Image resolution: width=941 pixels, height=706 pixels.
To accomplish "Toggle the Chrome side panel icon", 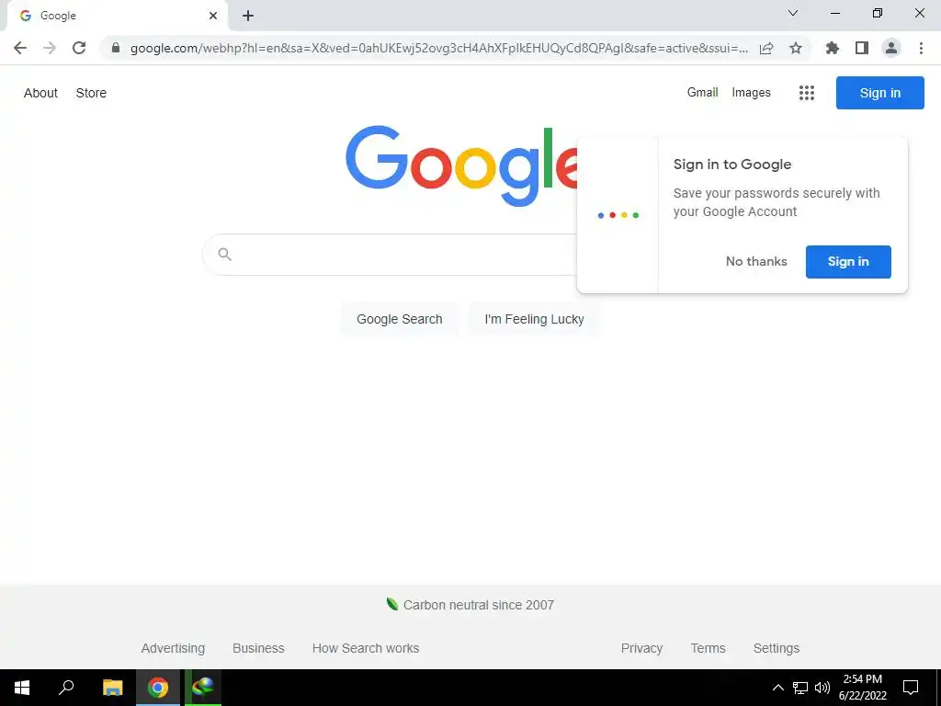I will pyautogui.click(x=862, y=48).
